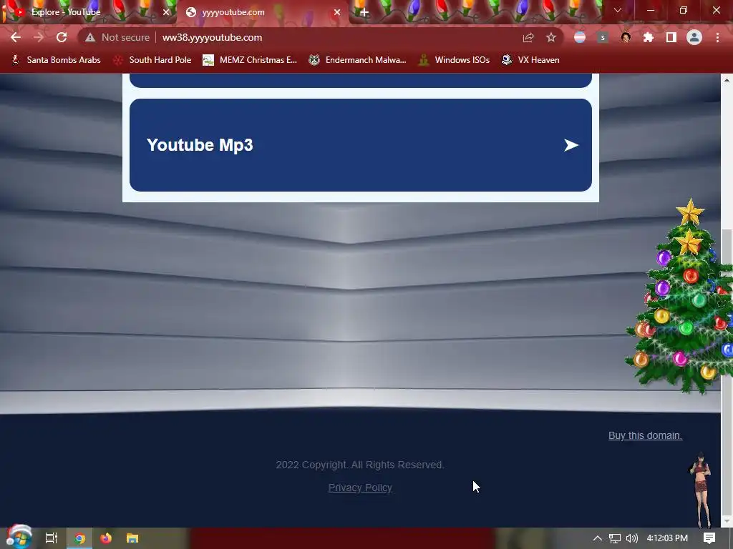The height and width of the screenshot is (549, 733).
Task: Close the yyyyoutube.com tab
Action: point(336,12)
